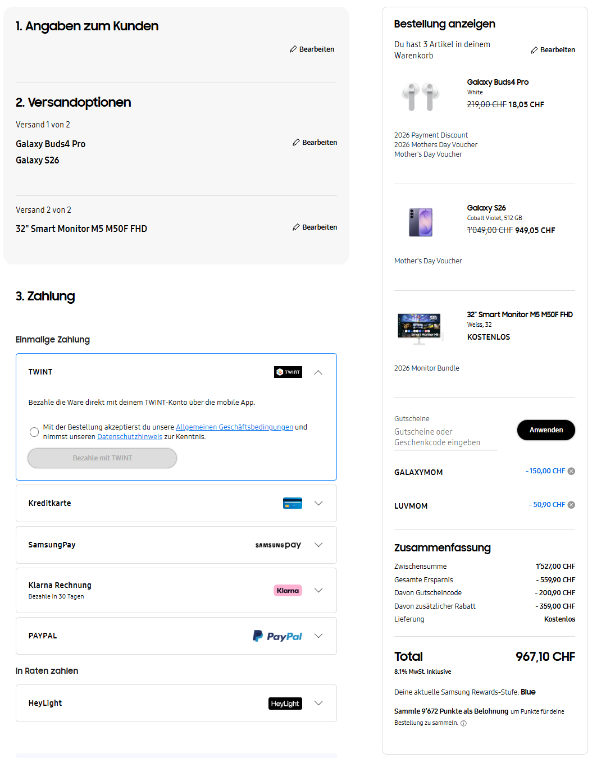Click the Klarna Rechnung label
Image resolution: width=615 pixels, height=758 pixels.
pos(60,585)
